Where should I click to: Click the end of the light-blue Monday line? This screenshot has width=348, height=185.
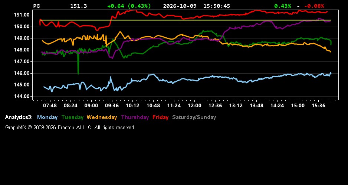click(x=331, y=73)
